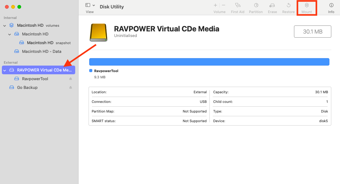This screenshot has height=184, width=340.
Task: Select Go Backup in the sidebar
Action: click(x=27, y=88)
